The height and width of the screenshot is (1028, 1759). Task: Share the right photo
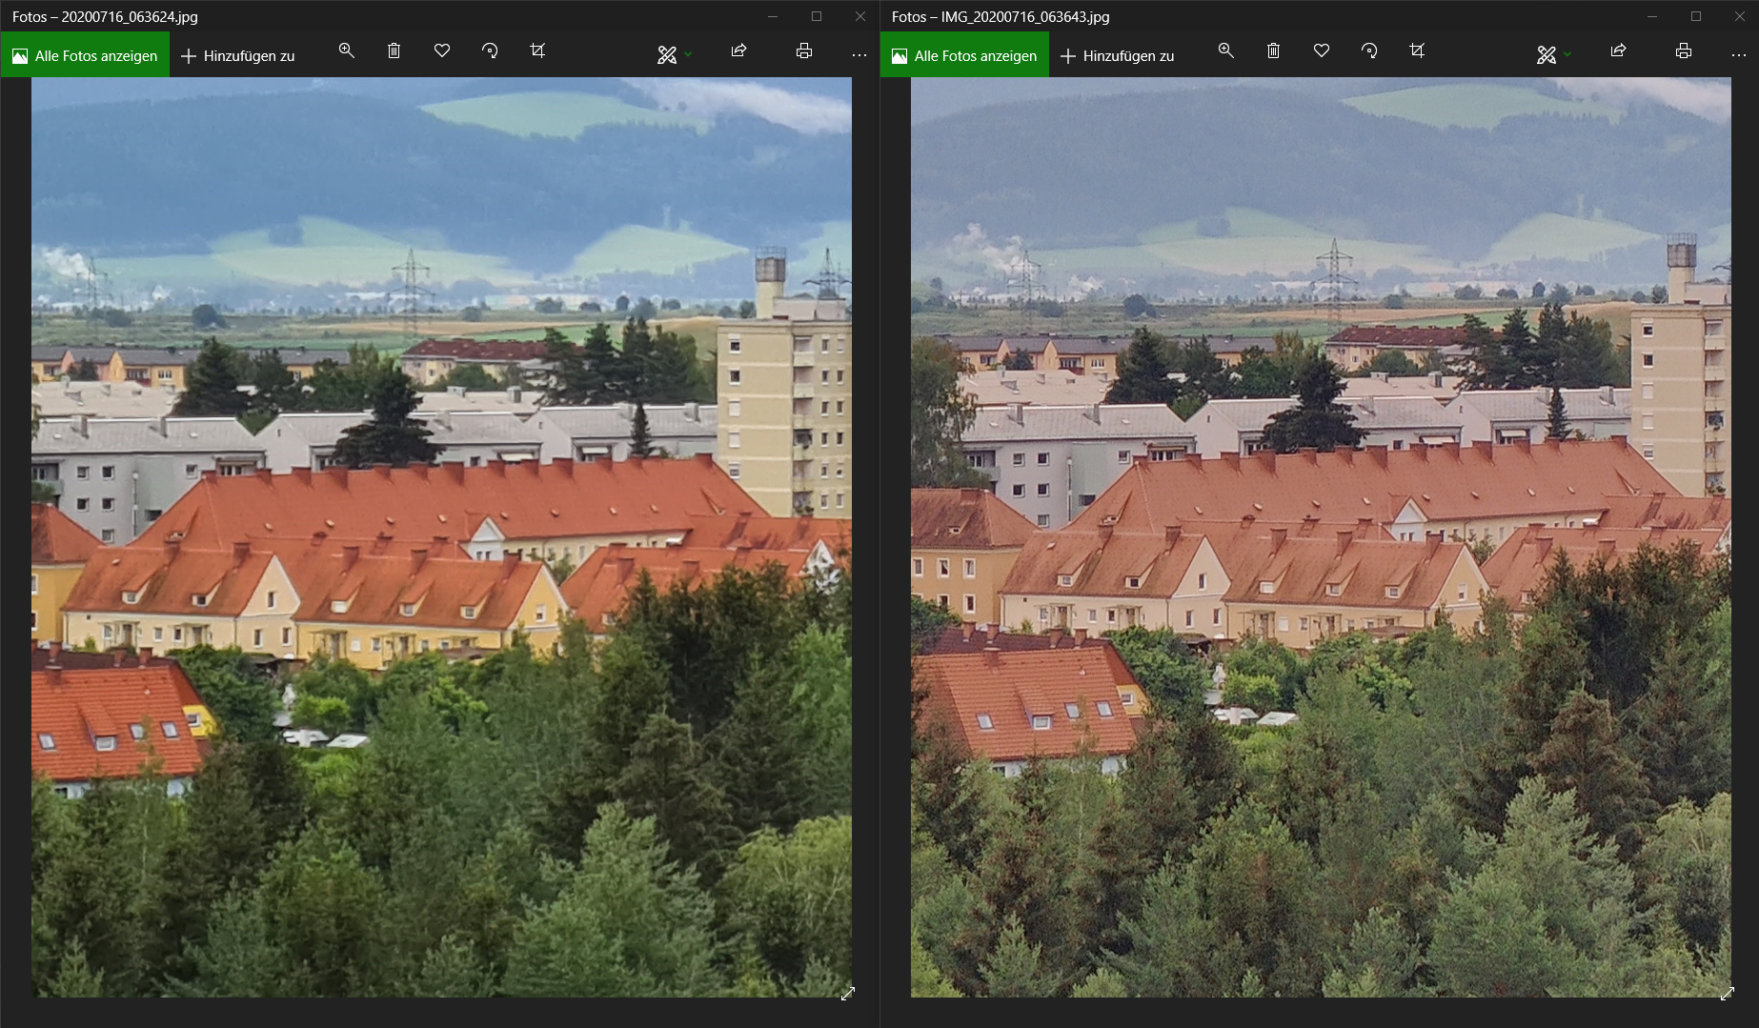pos(1618,50)
